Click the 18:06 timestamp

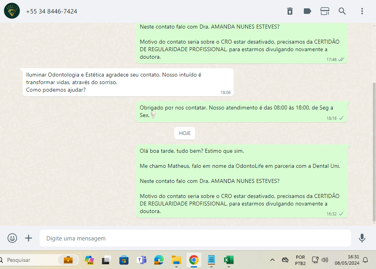pyautogui.click(x=225, y=92)
